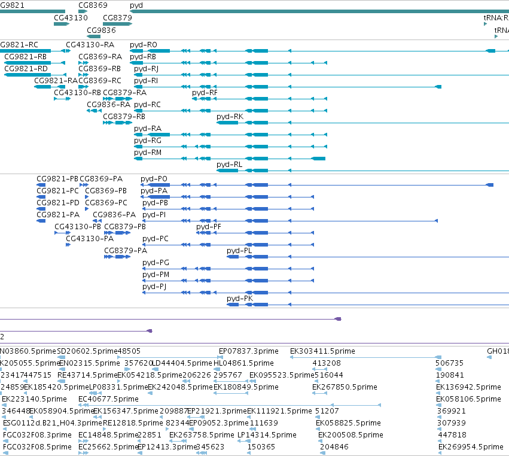Click the CG9836 gene label
This screenshot has height=456, width=509.
coord(101,30)
